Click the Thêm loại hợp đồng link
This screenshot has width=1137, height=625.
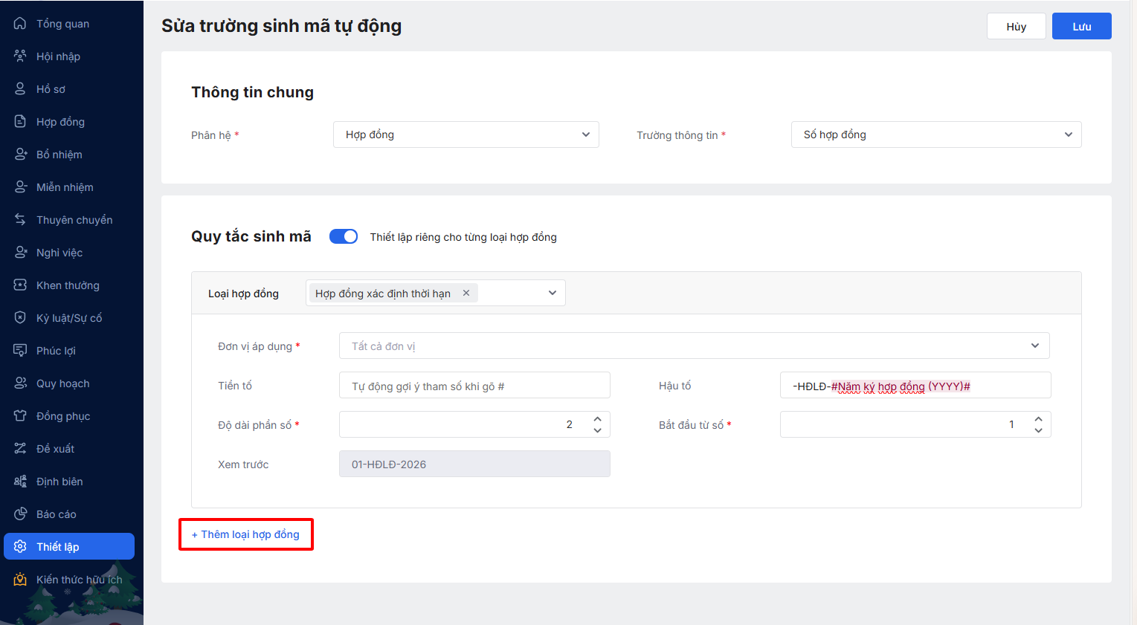coord(246,534)
